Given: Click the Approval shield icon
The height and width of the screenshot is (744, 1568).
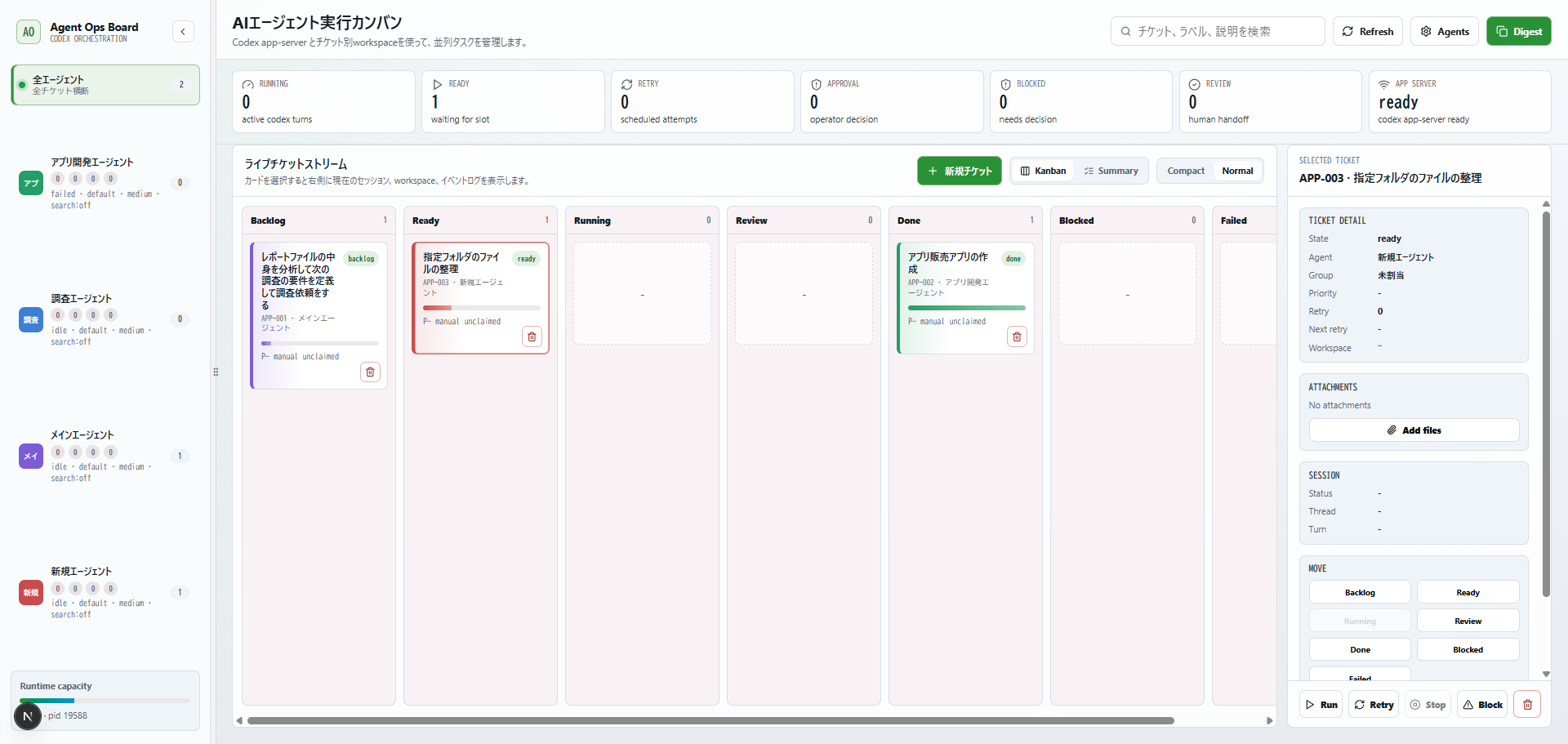Looking at the screenshot, I should click(x=816, y=84).
